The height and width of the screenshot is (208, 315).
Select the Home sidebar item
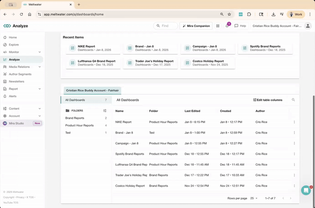22,37
